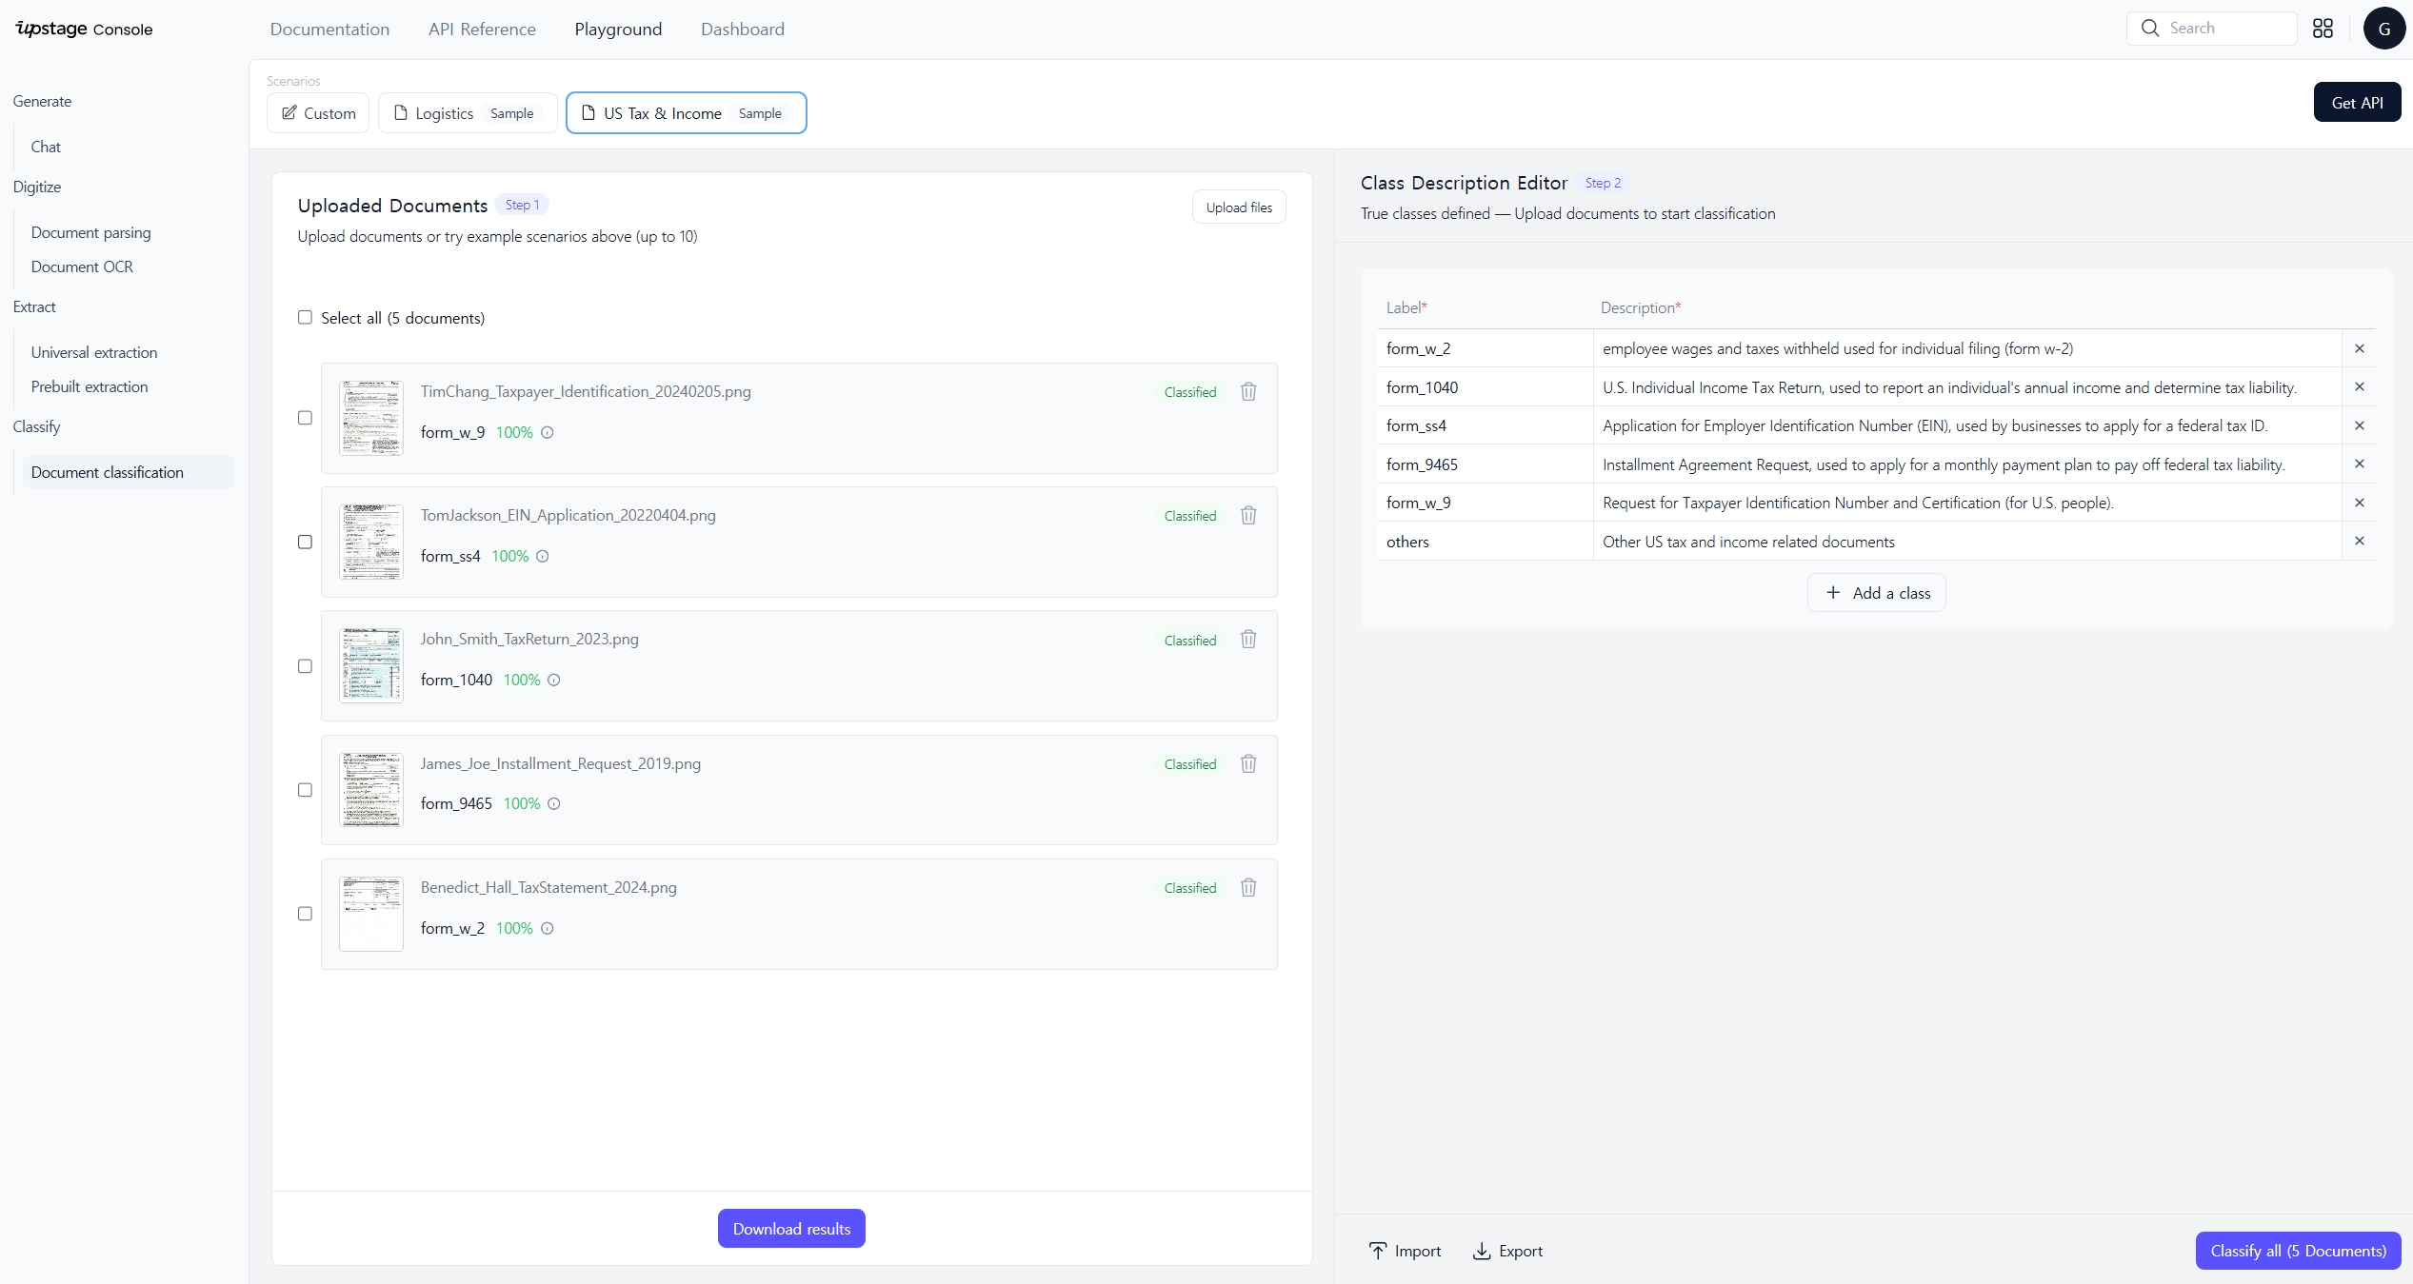Image resolution: width=2413 pixels, height=1284 pixels.
Task: Click the Export download icon
Action: (1481, 1251)
